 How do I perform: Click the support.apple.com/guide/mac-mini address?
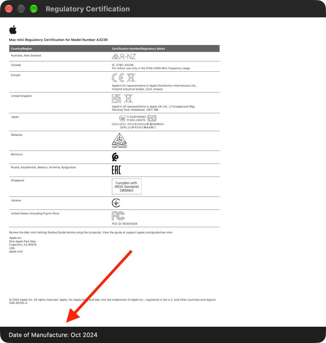(149, 233)
